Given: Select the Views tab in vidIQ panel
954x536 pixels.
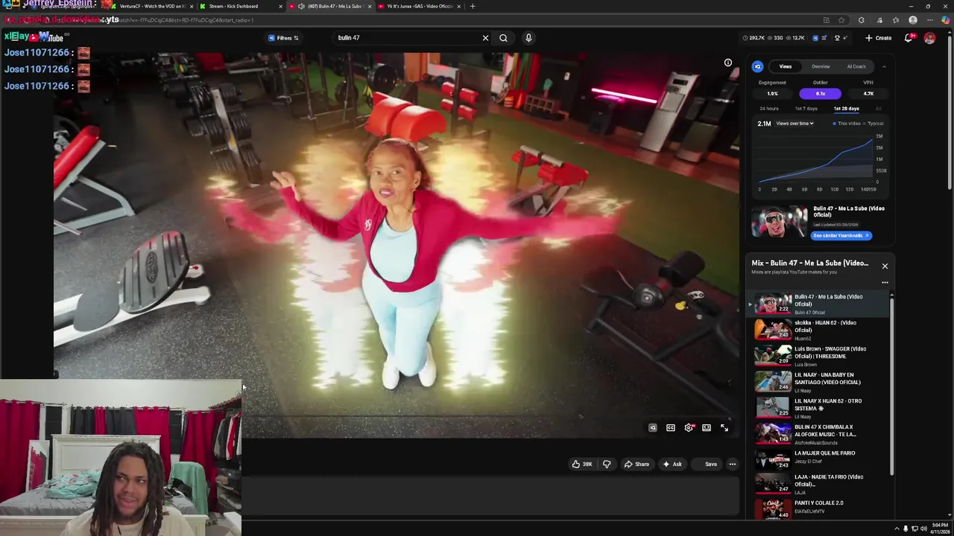Looking at the screenshot, I should [x=786, y=66].
